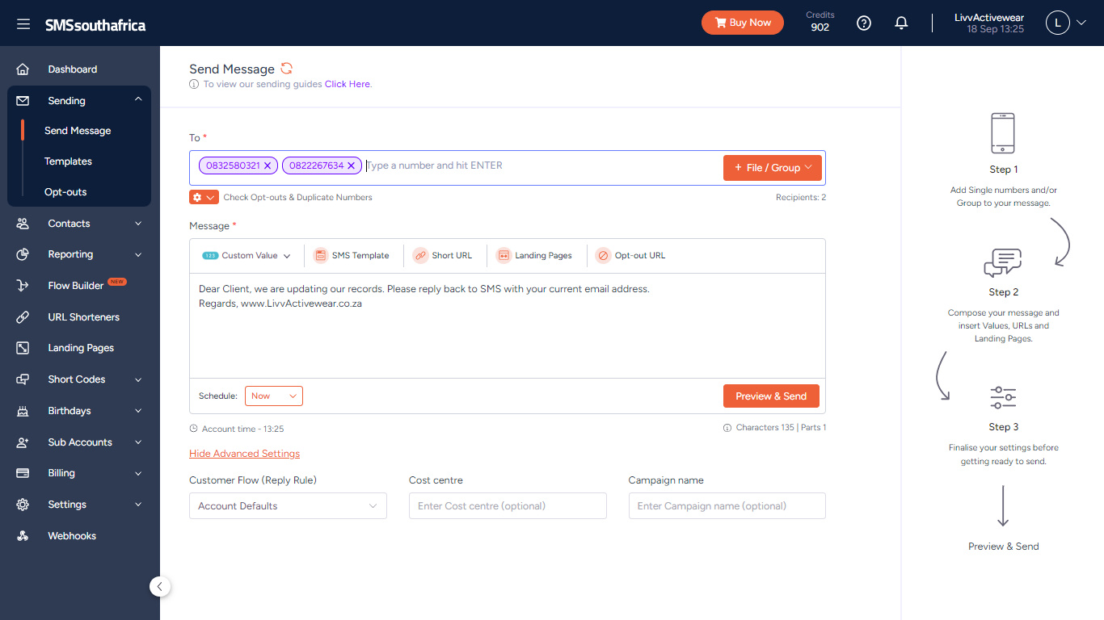Refresh the Send Message page icon
Image resolution: width=1104 pixels, height=620 pixels.
click(286, 69)
